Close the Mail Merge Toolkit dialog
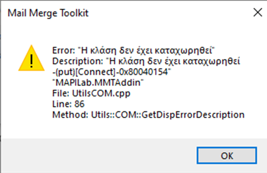The width and height of the screenshot is (267, 173). [258, 12]
